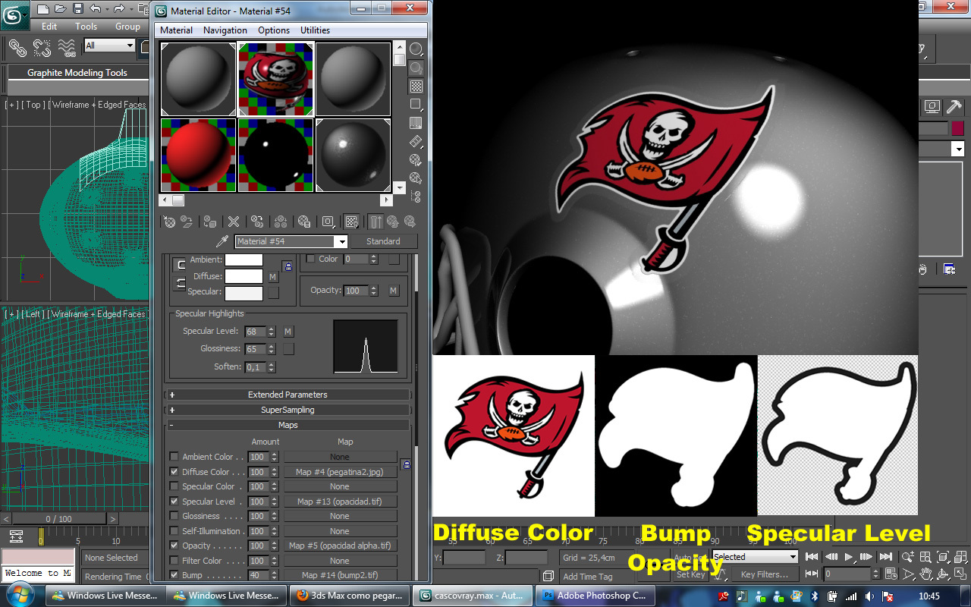
Task: Toggle the checkered Background icon for sample slots
Action: point(416,86)
